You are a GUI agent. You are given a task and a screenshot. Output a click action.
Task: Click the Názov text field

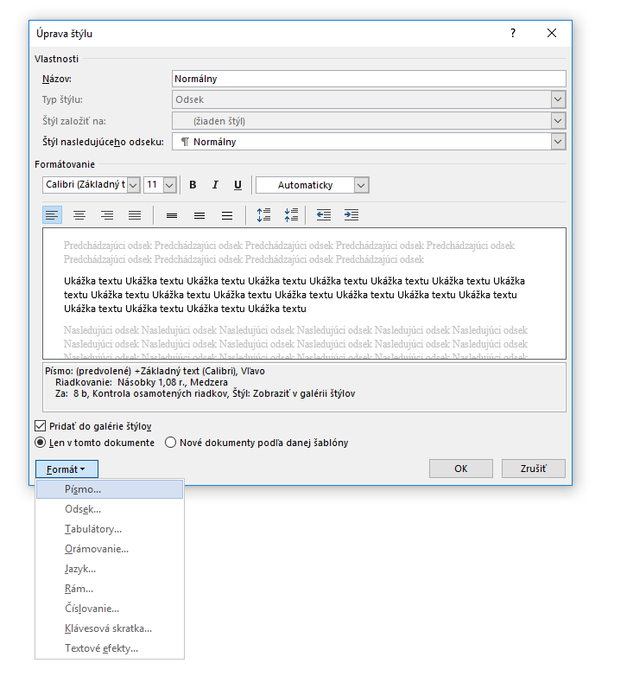point(369,79)
